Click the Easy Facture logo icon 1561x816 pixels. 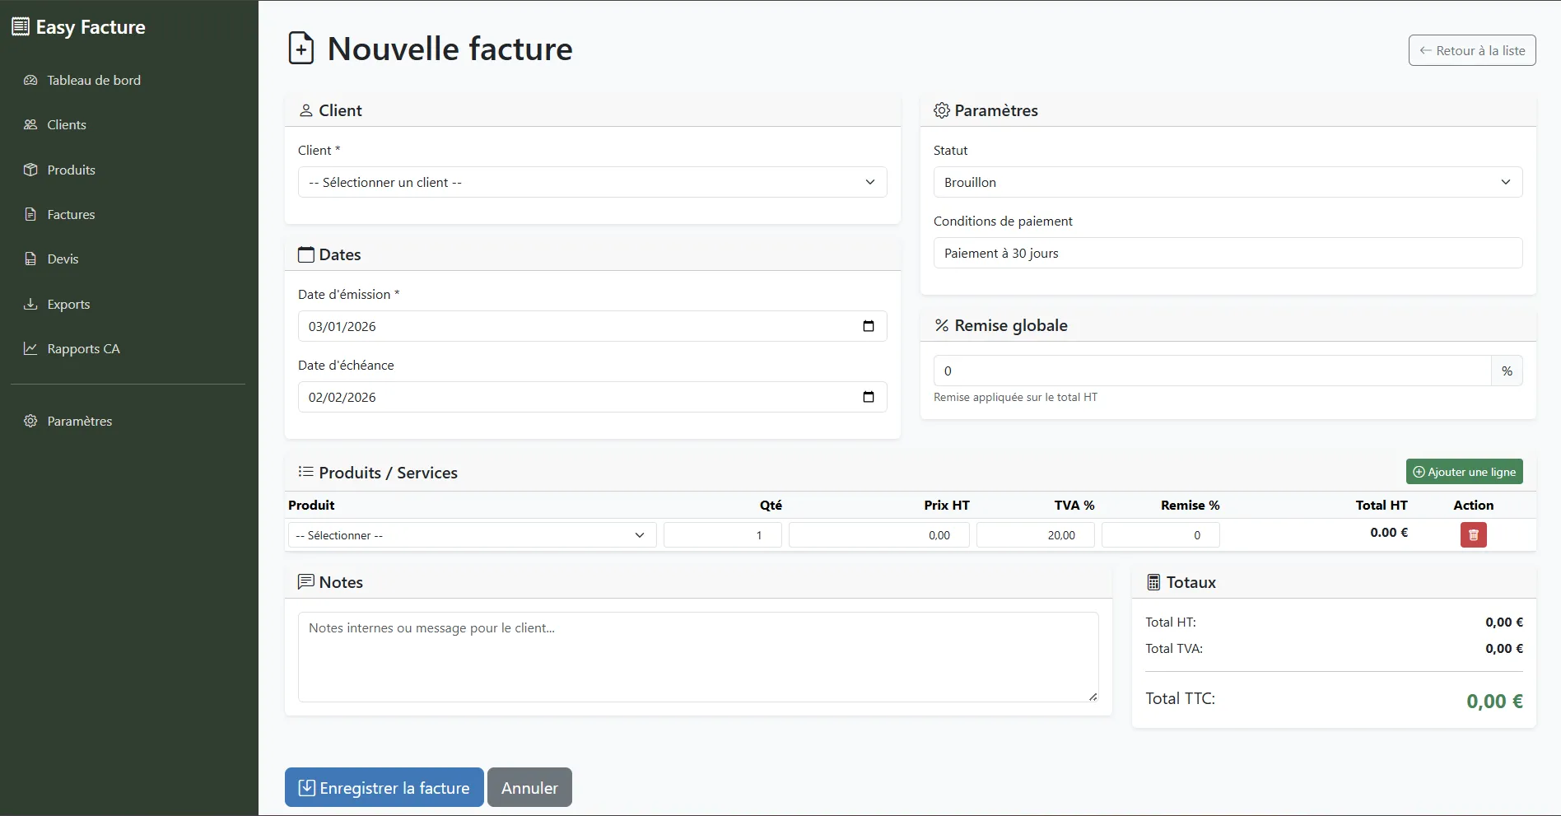(x=21, y=27)
